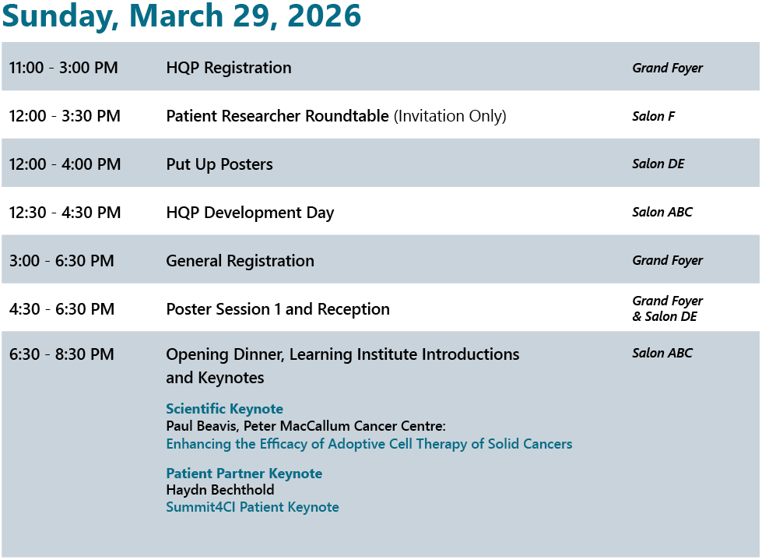Click the 6:30 - 8:30 PM time slot
This screenshot has width=762, height=560.
(61, 354)
